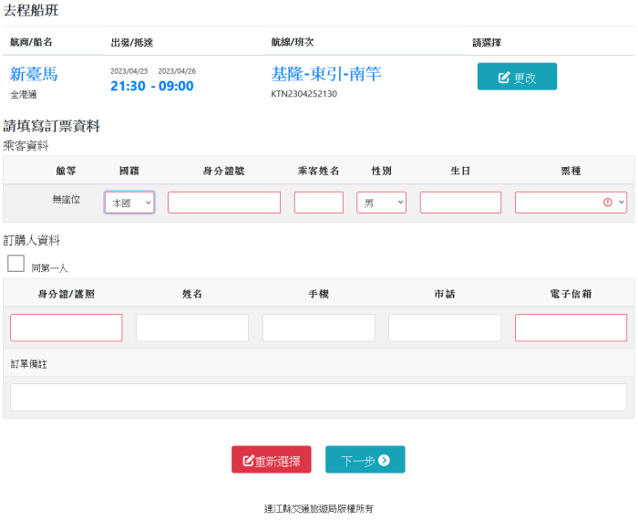Viewport: 638px width, 521px height.
Task: Select the 21:30 - 09:00 departure time
Action: (x=152, y=86)
